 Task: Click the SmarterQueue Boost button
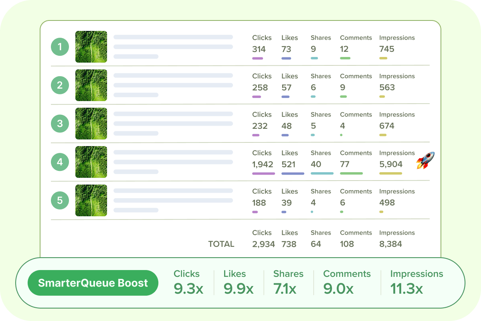(93, 283)
